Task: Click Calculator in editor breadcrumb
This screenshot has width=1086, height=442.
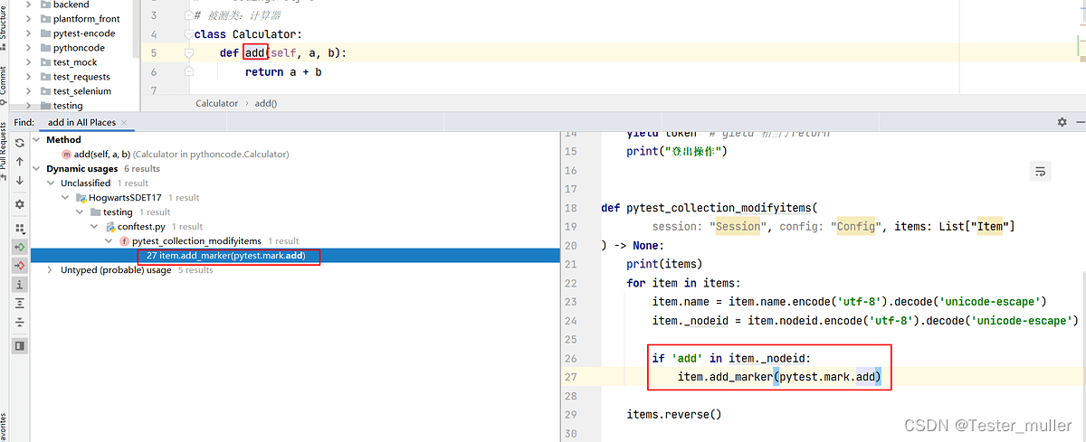Action: point(217,103)
